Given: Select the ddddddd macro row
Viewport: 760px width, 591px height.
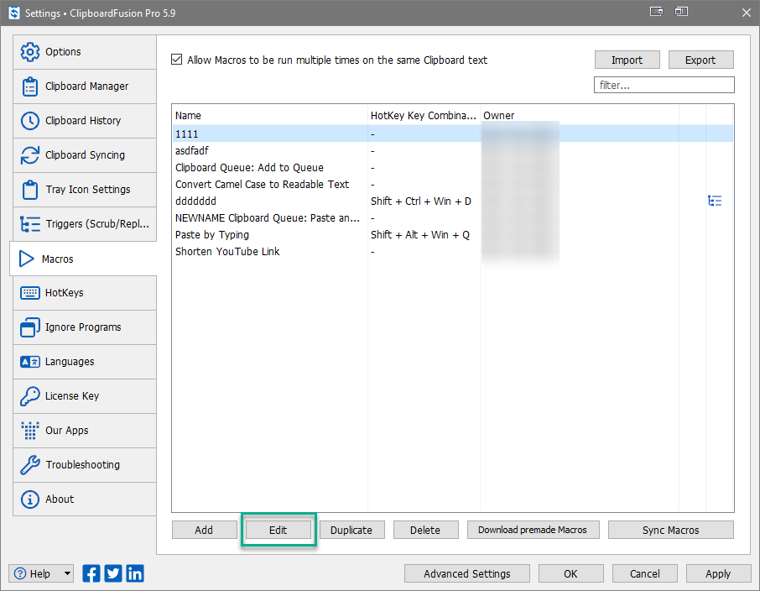Looking at the screenshot, I should tap(453, 201).
